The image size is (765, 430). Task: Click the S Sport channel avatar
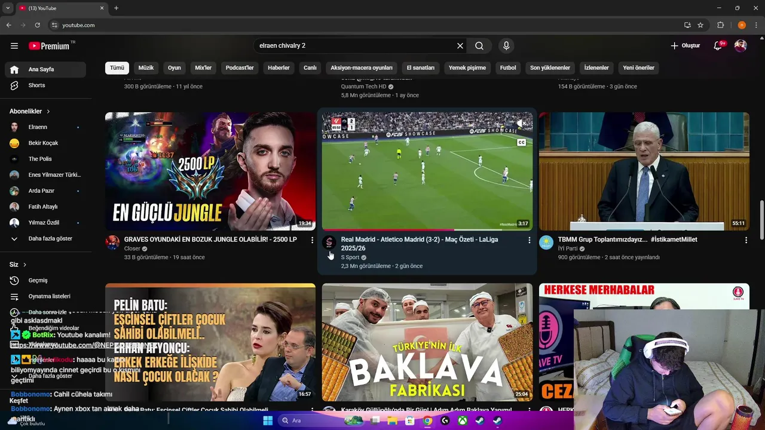[329, 242]
